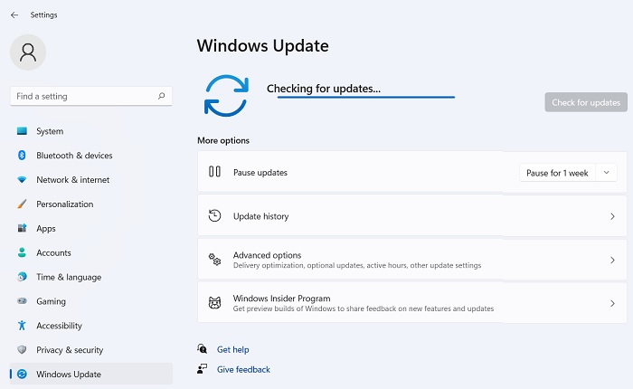Click the System monitor icon
This screenshot has width=633, height=389.
22,131
